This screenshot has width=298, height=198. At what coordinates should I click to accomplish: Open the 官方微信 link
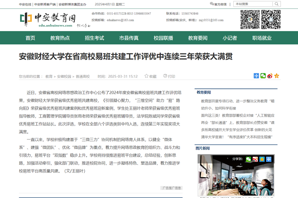[218, 4]
